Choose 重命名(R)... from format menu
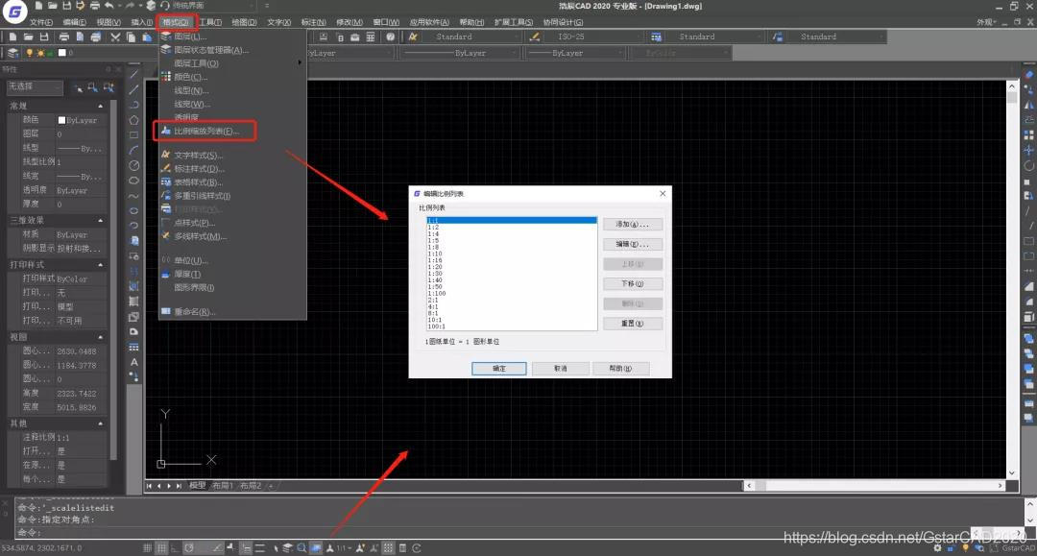The image size is (1037, 556). [x=194, y=312]
